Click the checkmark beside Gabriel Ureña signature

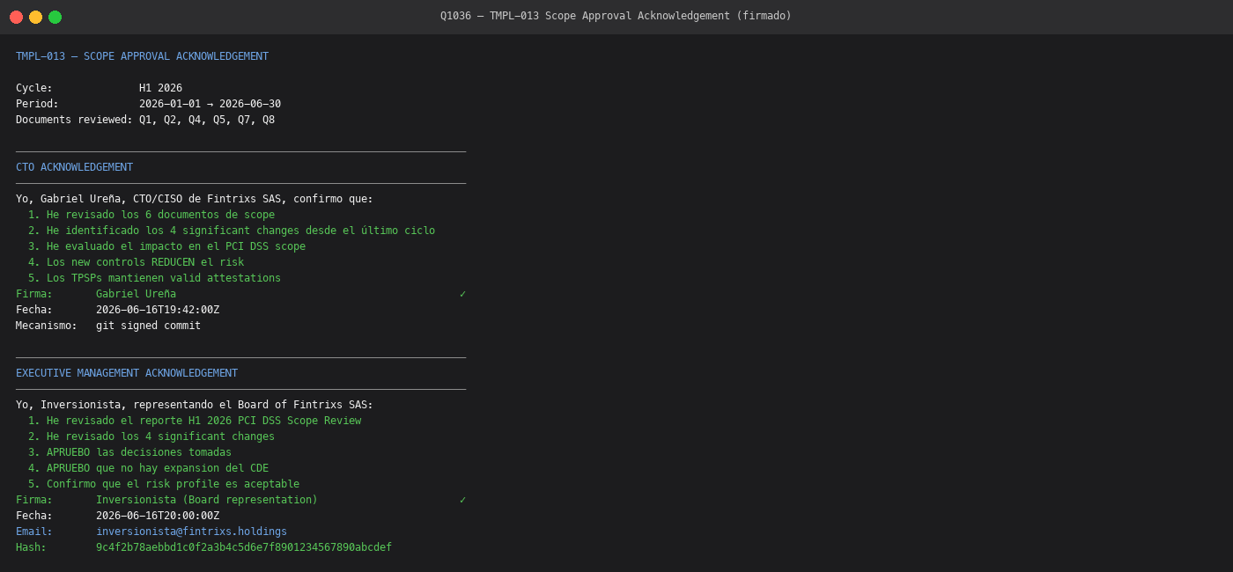(x=462, y=294)
